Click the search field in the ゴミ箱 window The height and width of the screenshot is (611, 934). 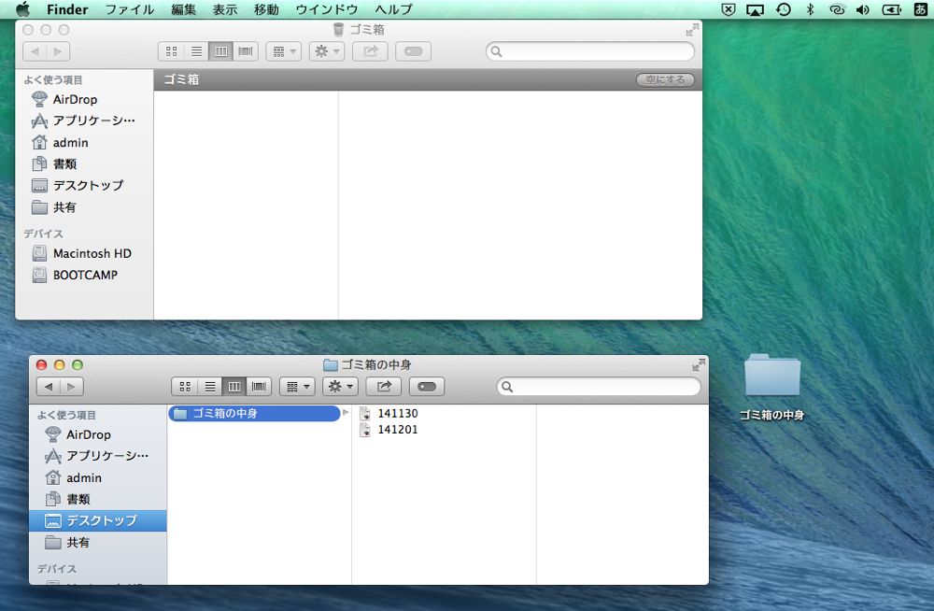[x=590, y=51]
